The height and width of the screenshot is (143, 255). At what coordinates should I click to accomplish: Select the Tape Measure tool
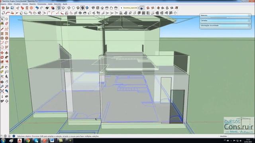coord(2,67)
